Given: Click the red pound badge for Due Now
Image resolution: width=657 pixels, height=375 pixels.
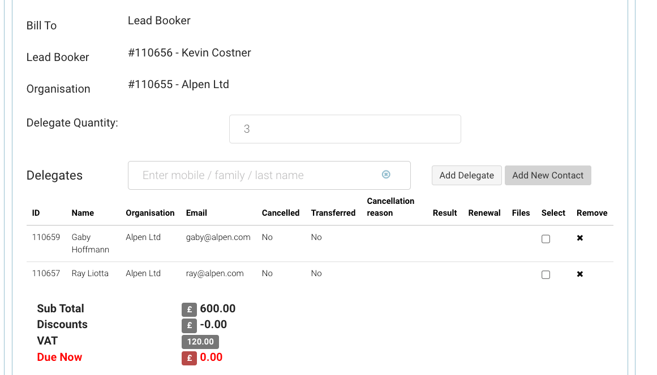Looking at the screenshot, I should [x=189, y=358].
